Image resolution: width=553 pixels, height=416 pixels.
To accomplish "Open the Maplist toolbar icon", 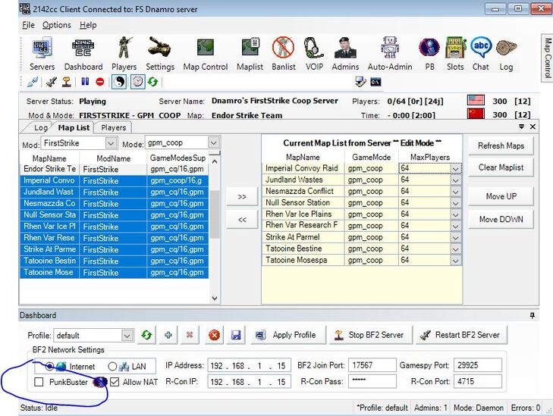I will (x=250, y=54).
